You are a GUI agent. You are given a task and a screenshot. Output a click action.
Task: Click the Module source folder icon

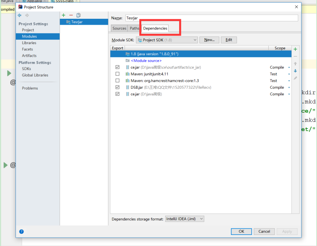point(128,61)
